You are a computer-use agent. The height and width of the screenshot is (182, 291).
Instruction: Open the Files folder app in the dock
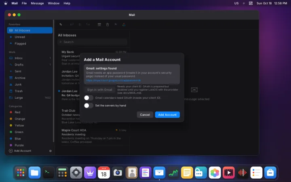[34, 173]
